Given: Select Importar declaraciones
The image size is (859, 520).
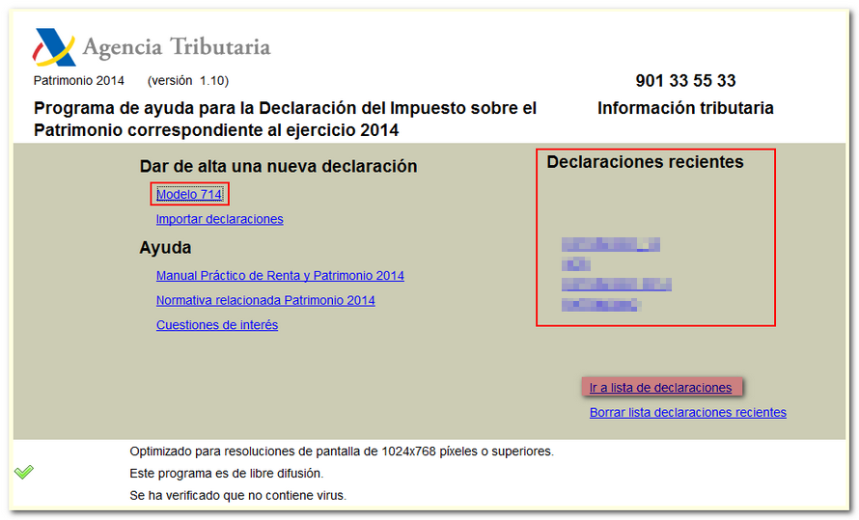Looking at the screenshot, I should [219, 219].
